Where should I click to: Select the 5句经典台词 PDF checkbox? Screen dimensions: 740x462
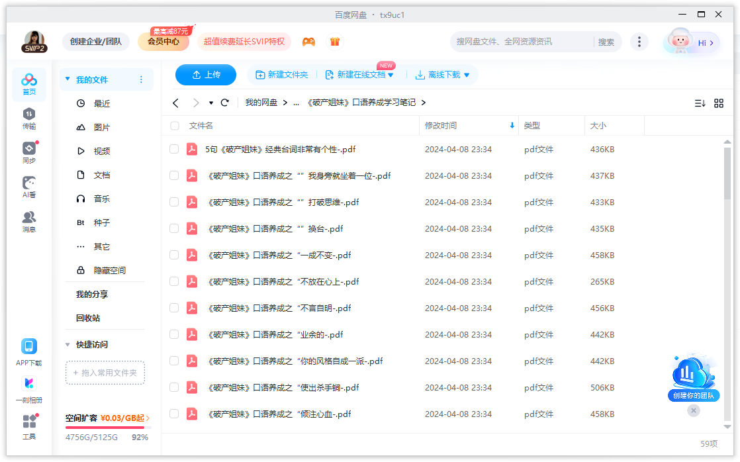pos(174,149)
